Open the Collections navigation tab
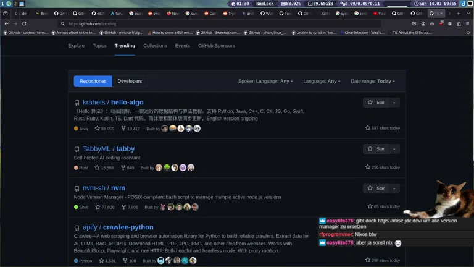The width and height of the screenshot is (474, 267). (x=155, y=46)
